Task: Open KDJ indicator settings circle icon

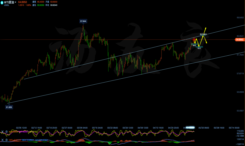Action: [x=6, y=132]
